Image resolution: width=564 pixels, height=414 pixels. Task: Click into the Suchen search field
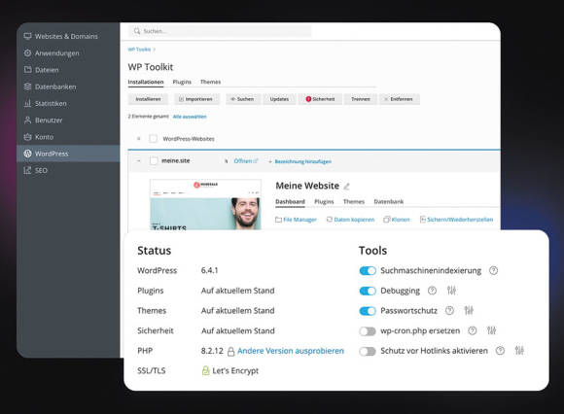pyautogui.click(x=220, y=31)
